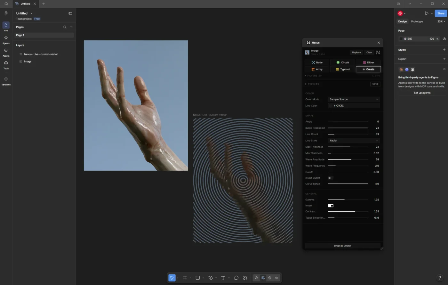Open the Figma main menu logo

tap(6, 13)
